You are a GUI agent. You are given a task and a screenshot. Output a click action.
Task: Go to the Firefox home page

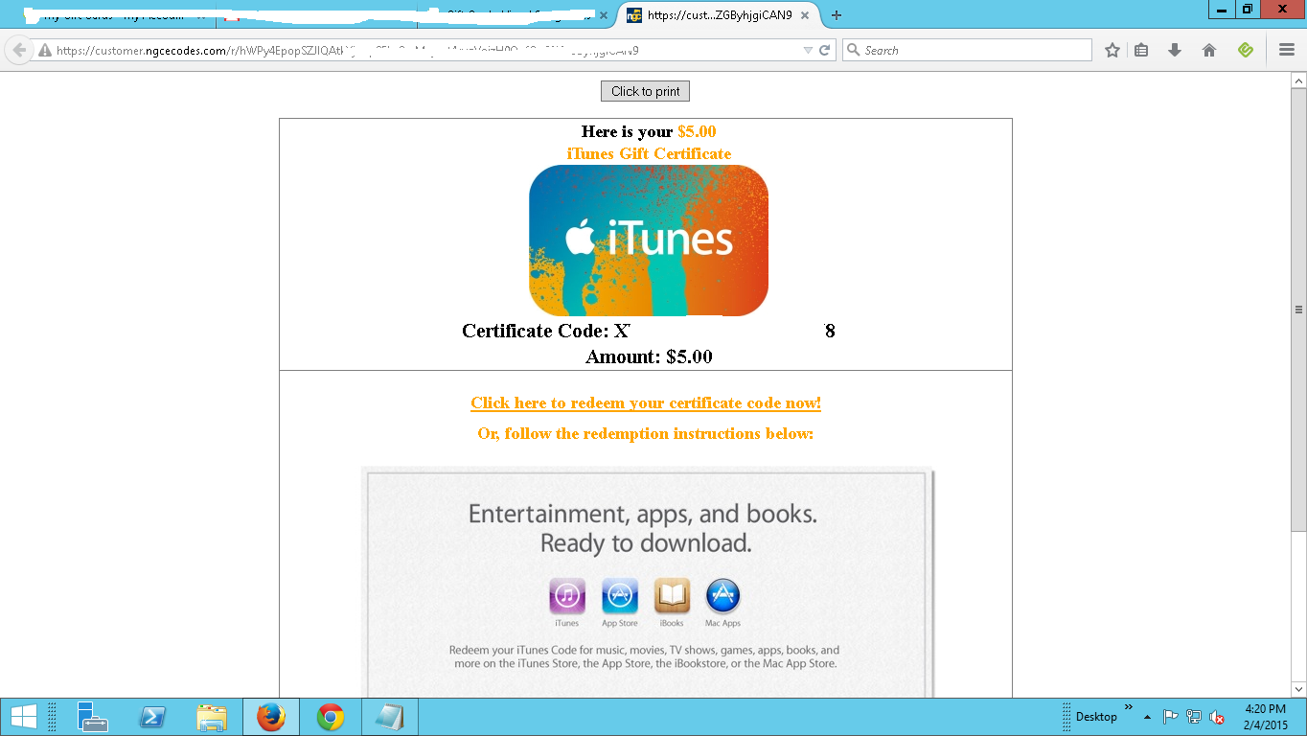tap(1209, 51)
